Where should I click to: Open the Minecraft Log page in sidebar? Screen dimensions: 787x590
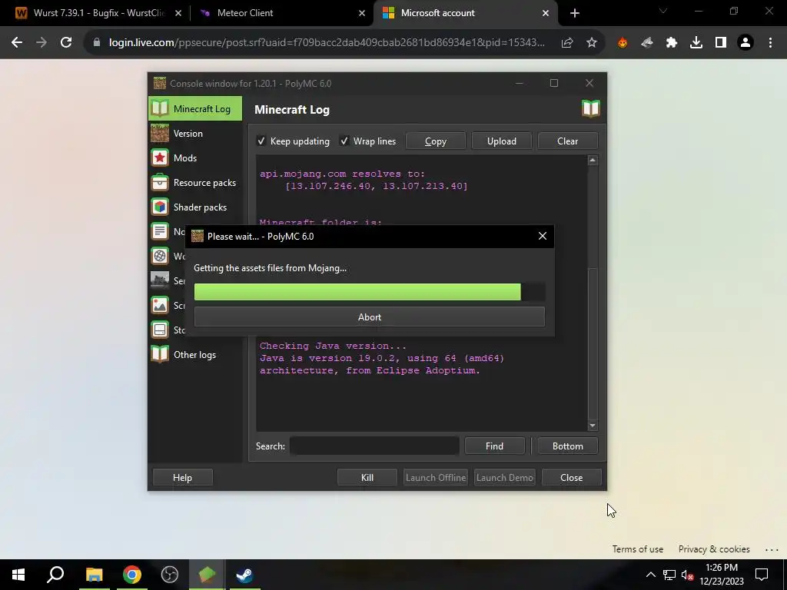tap(194, 108)
